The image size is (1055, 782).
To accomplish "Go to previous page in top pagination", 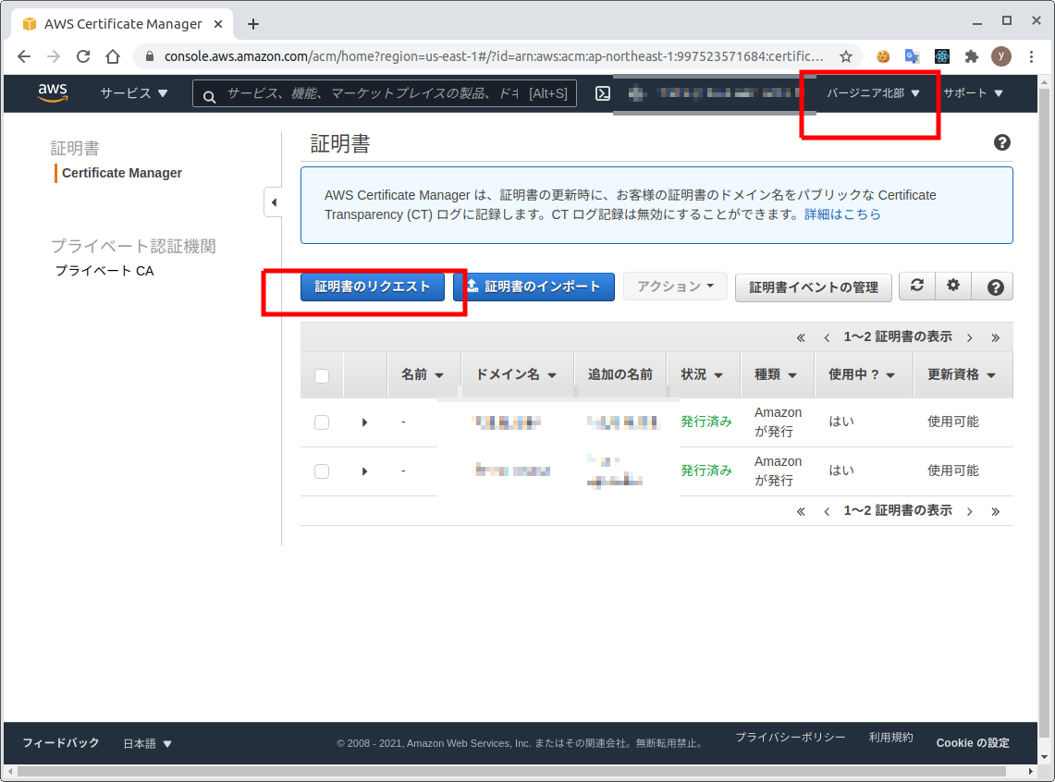I will pos(827,337).
